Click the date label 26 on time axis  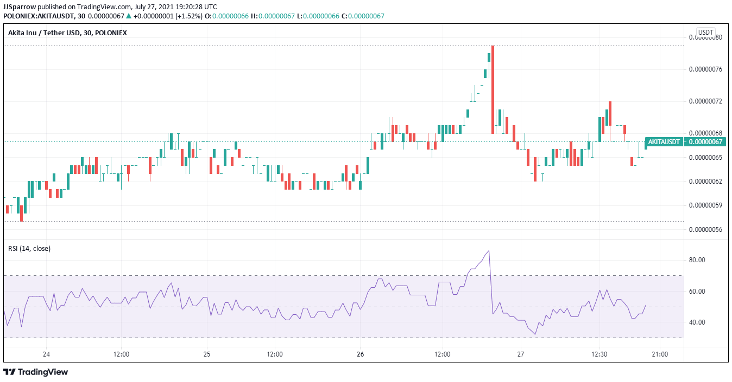[361, 354]
